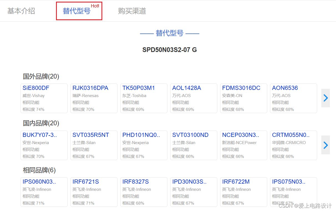Click the 相似度 70% under RJK0316DPA

click(83, 109)
